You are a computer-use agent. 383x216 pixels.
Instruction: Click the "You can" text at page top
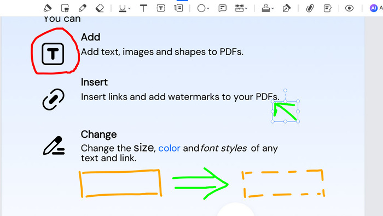pyautogui.click(x=62, y=19)
